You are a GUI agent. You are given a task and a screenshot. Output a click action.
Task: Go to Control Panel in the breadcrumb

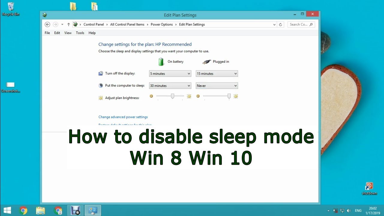coord(94,25)
